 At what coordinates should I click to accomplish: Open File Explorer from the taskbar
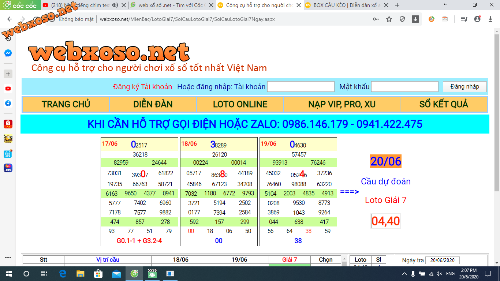coord(81,273)
